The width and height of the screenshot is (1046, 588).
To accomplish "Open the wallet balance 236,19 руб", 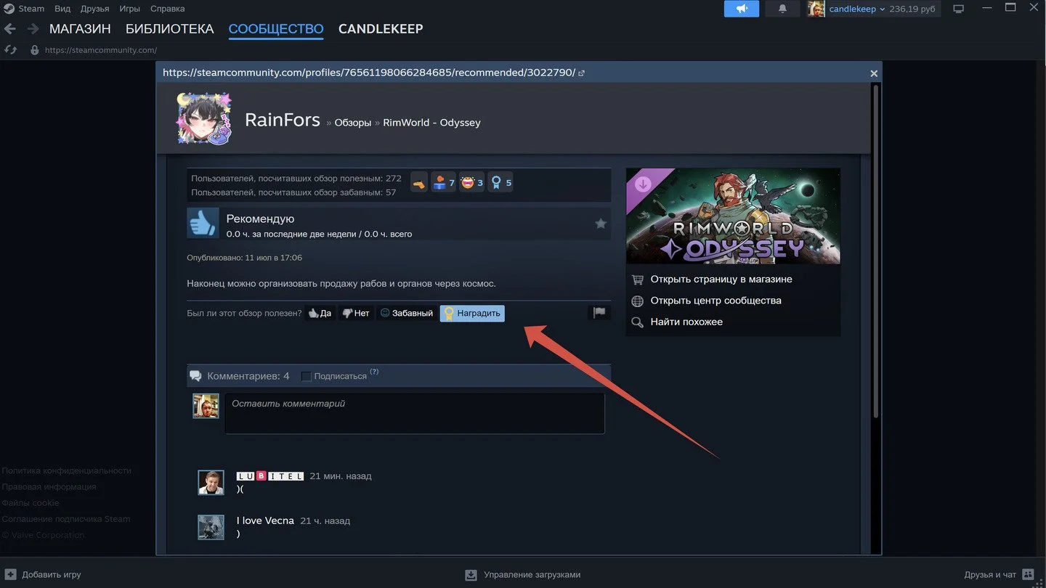I will point(912,9).
